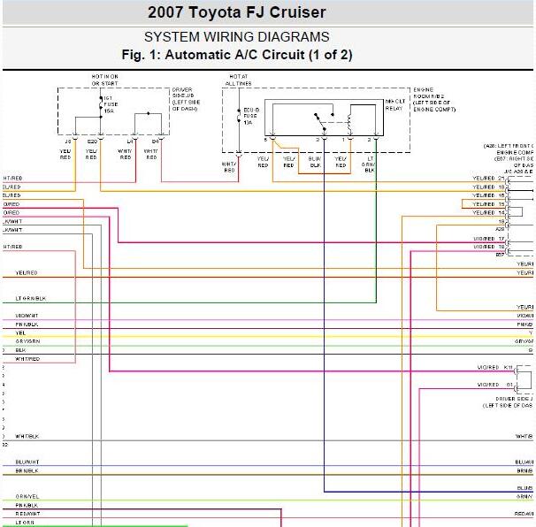The height and width of the screenshot is (527, 536).
Task: Click the "VIO/RED G1" connector label
Action: [x=495, y=385]
